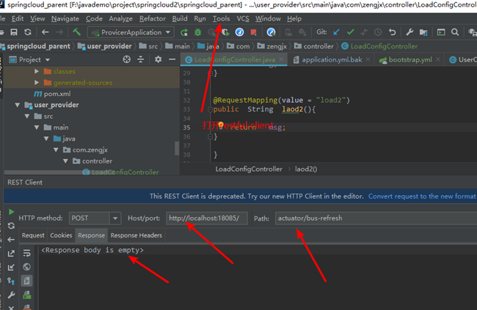
Task: Close the LoadConfigController.java tab
Action: (x=281, y=59)
